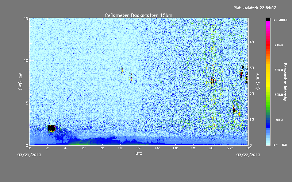Click the '16:' time tick label
The width and height of the screenshot is (292, 182).
click(x=175, y=148)
